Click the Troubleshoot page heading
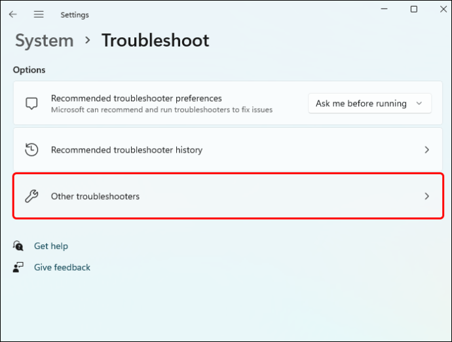The height and width of the screenshot is (342, 452). click(155, 41)
